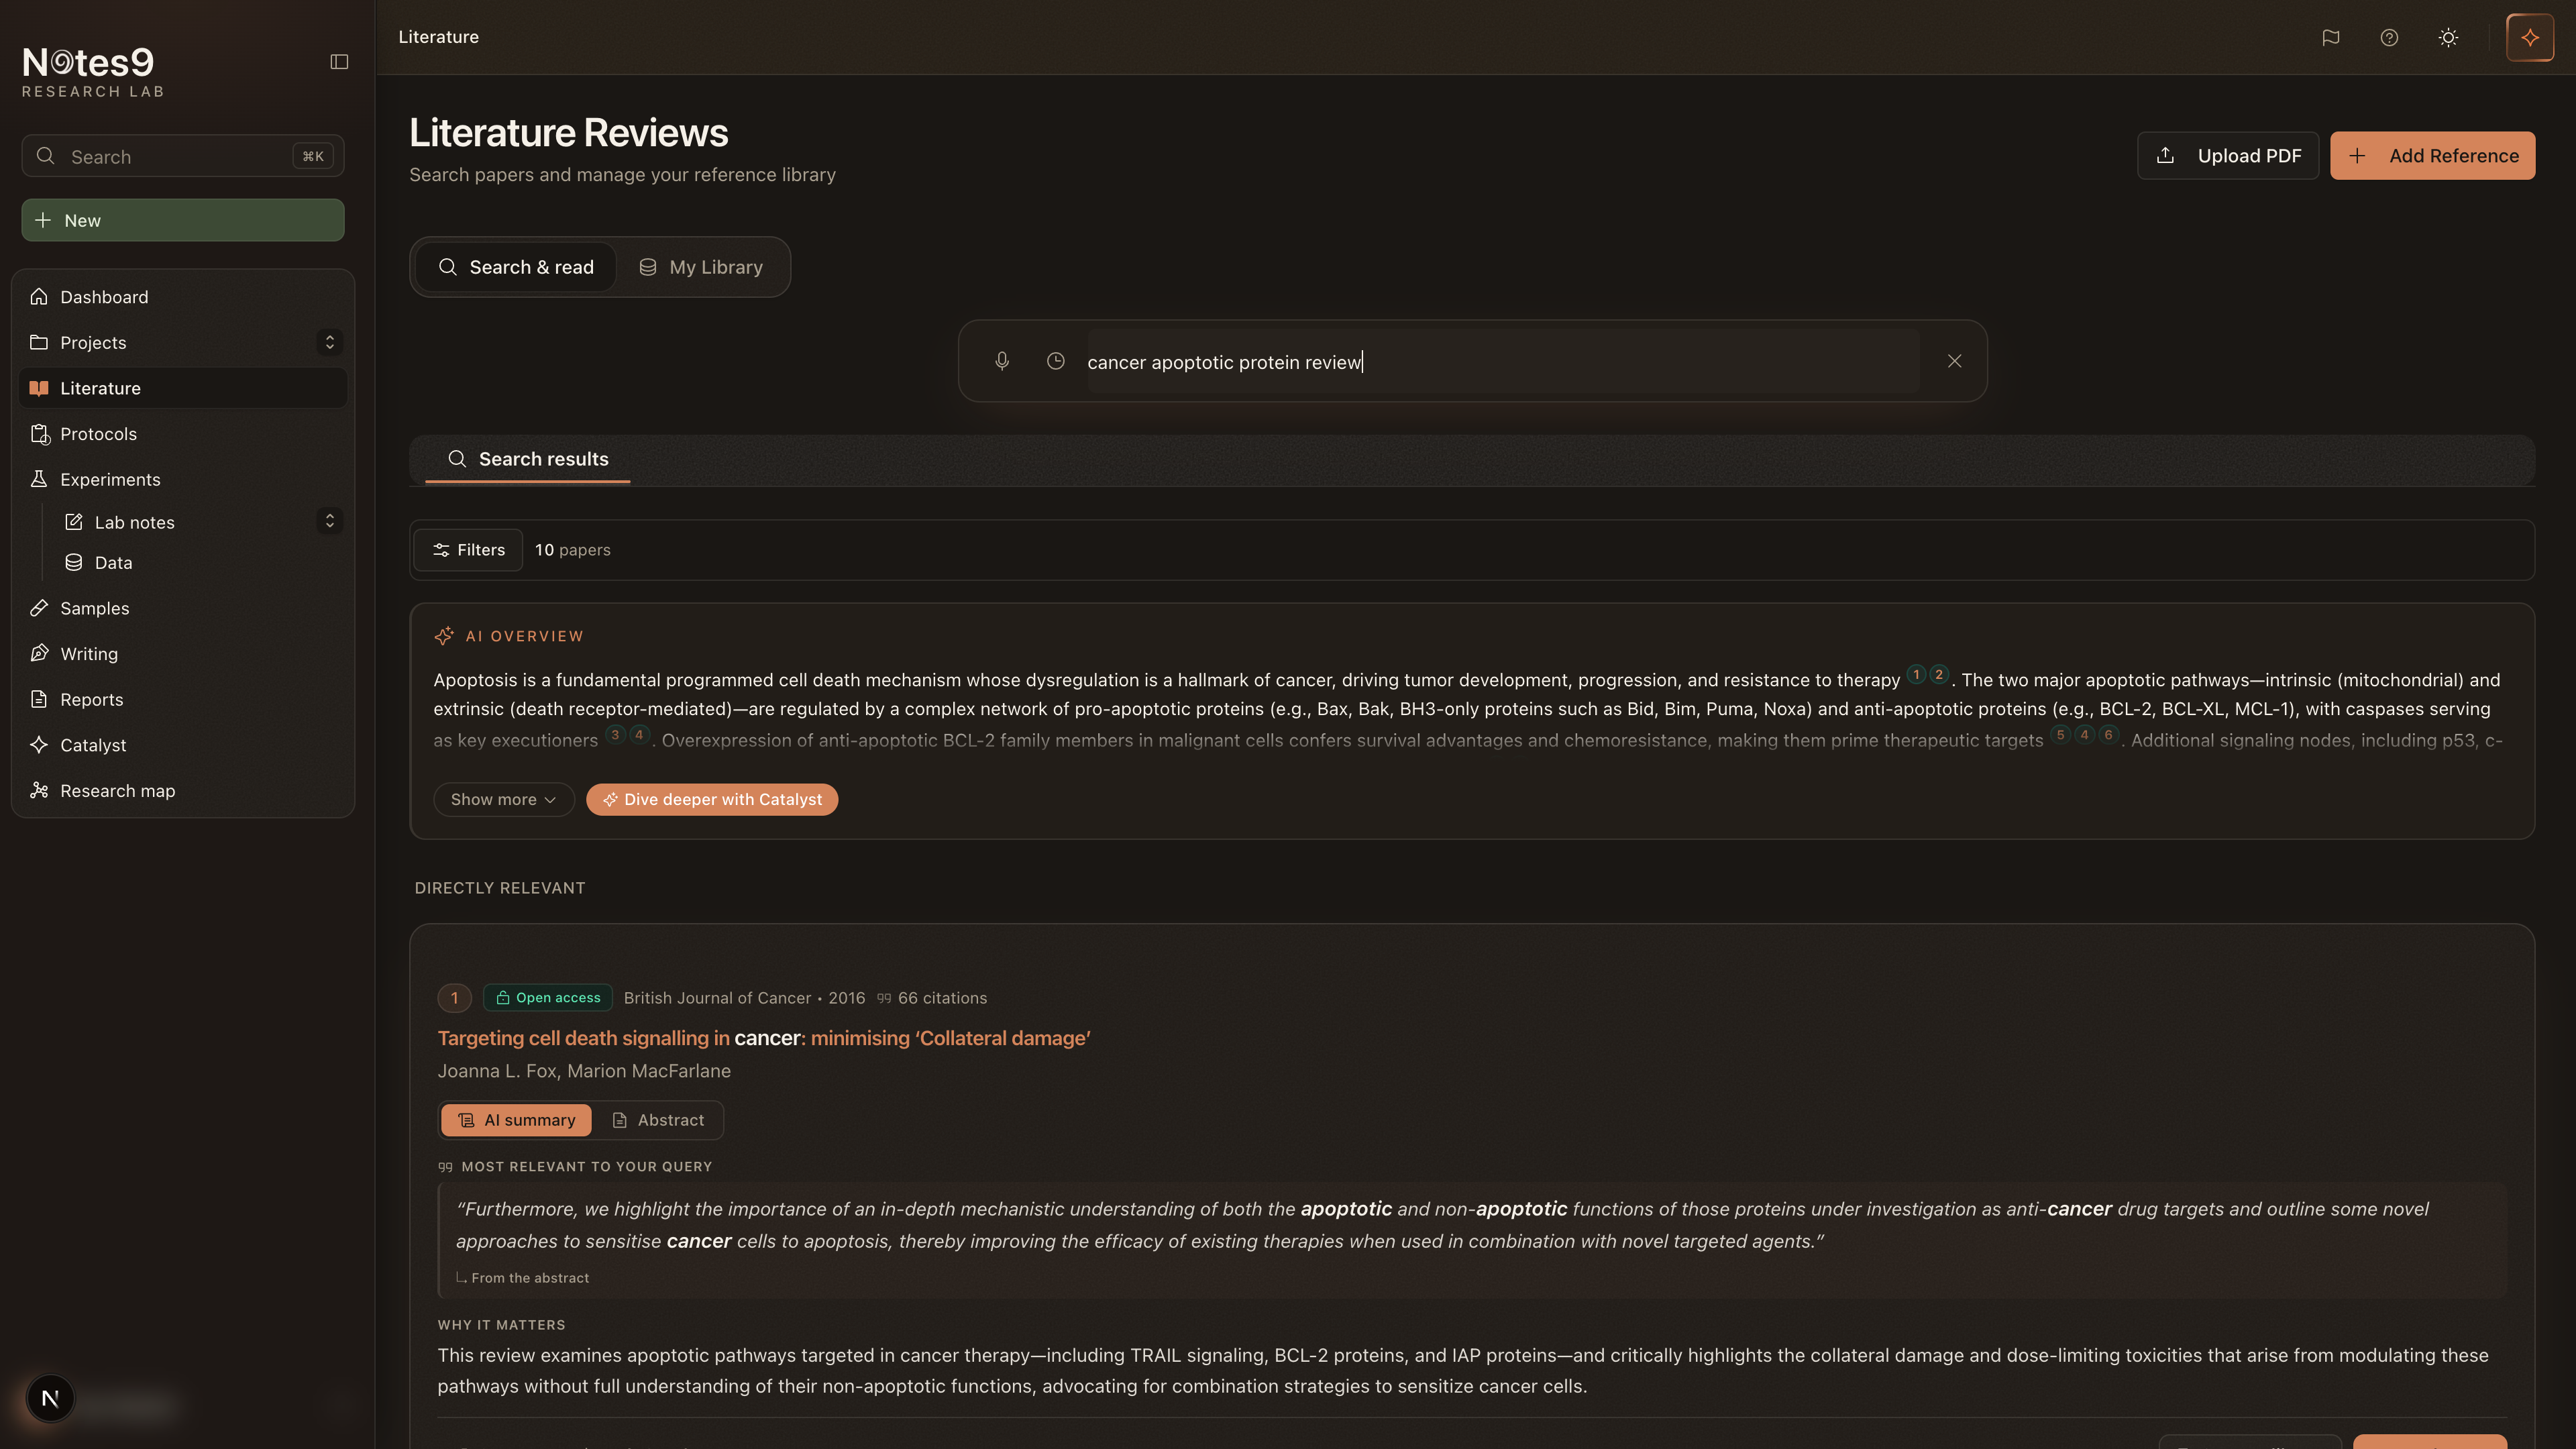This screenshot has height=1449, width=2576.
Task: Click into the literature search field
Action: 1503,361
